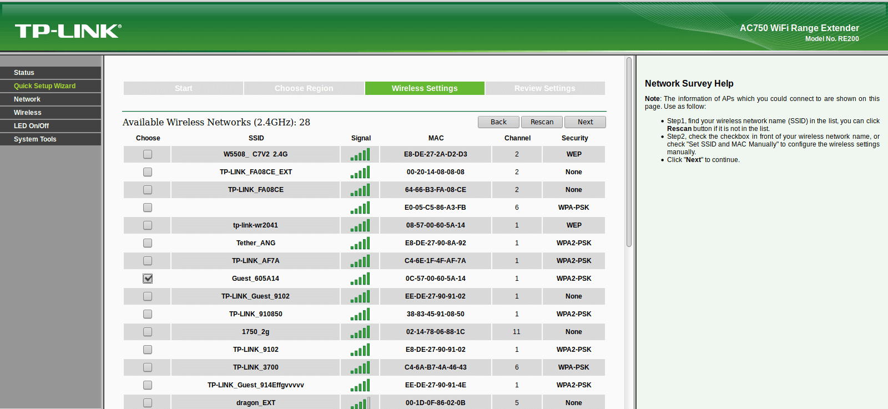Click signal bars for TP-LINK_3700
This screenshot has height=409, width=888.
360,367
